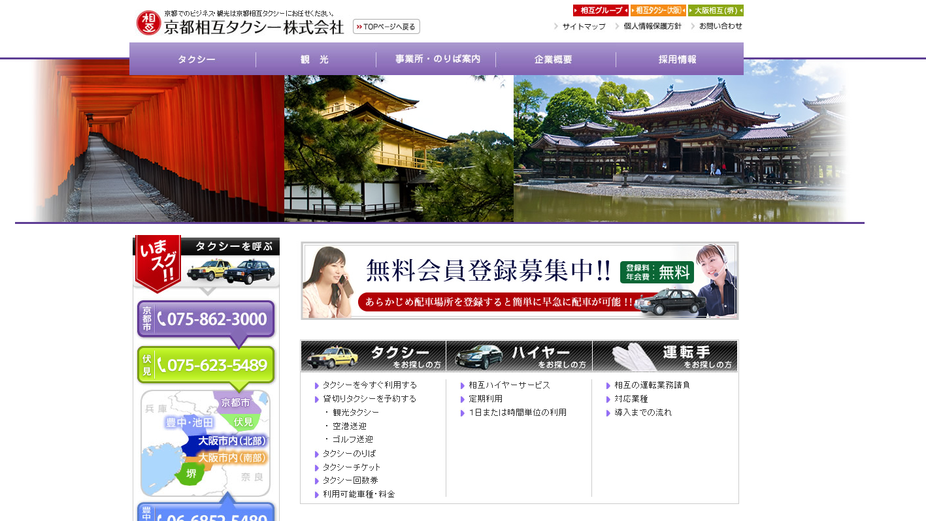Switch to the タクシーをお探しの方 tab
The width and height of the screenshot is (926, 521).
pyautogui.click(x=373, y=356)
